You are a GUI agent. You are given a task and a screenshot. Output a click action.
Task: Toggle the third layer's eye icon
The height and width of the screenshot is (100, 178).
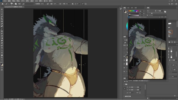click(x=124, y=64)
